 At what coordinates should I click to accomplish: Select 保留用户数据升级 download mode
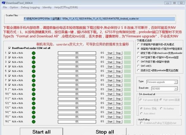138,49
